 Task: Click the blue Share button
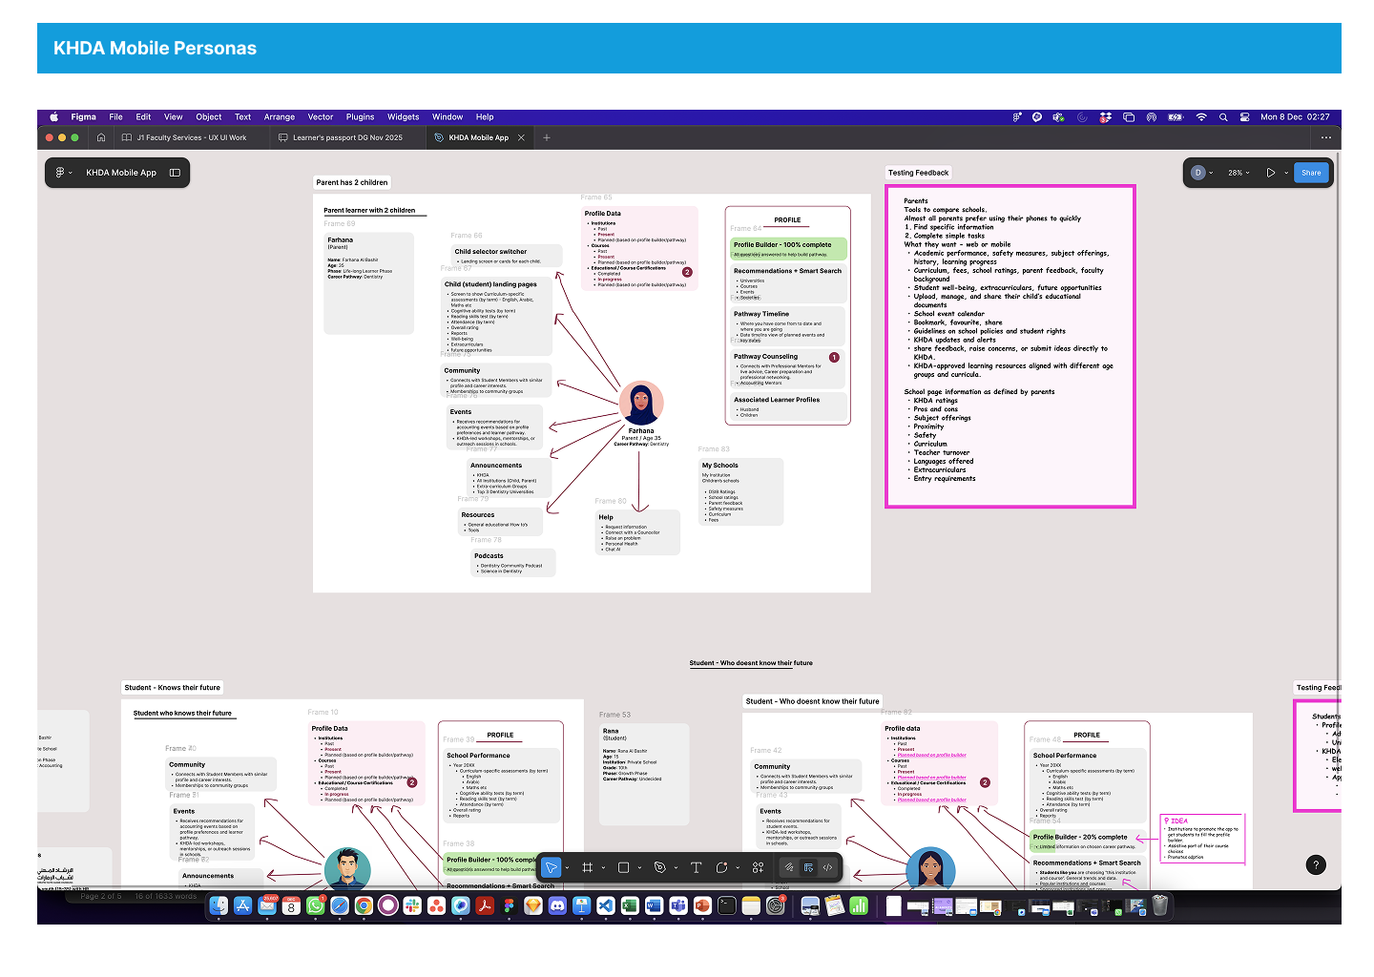coord(1311,173)
